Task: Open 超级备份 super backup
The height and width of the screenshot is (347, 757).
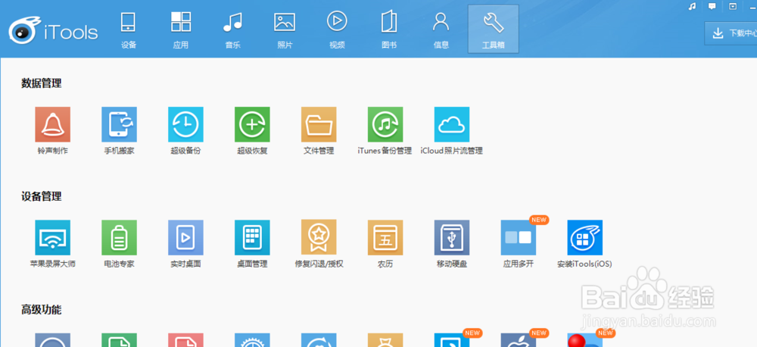Action: (186, 125)
